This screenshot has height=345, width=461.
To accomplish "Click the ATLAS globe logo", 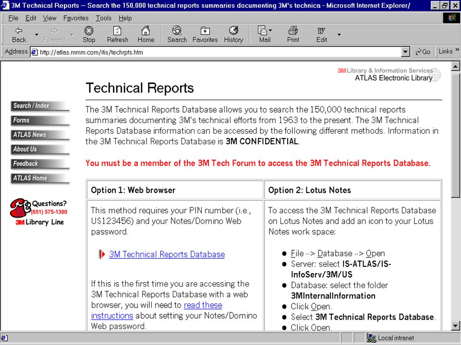I will click(x=436, y=75).
